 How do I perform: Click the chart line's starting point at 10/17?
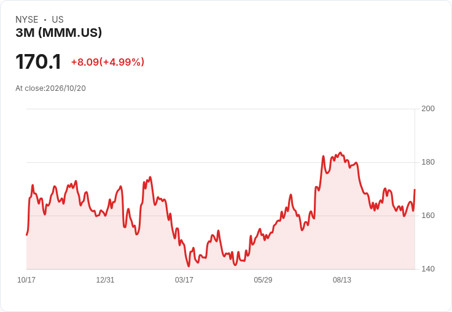[x=27, y=235]
